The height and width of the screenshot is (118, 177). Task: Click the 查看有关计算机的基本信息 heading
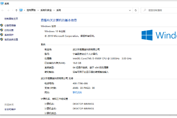pos(59,20)
